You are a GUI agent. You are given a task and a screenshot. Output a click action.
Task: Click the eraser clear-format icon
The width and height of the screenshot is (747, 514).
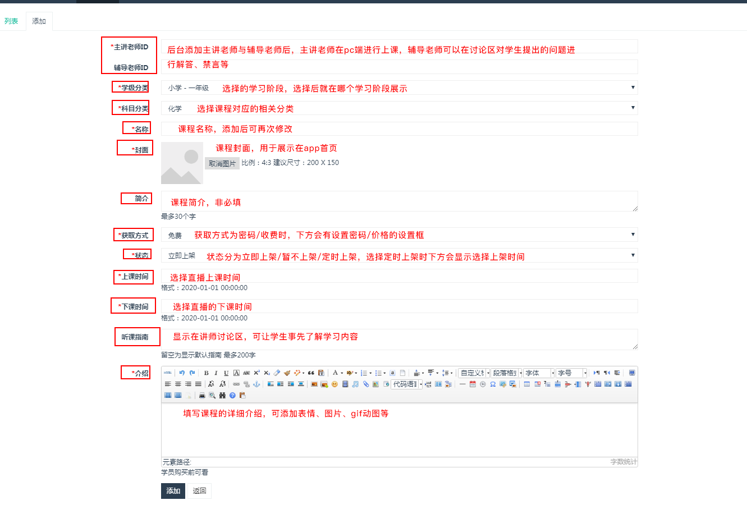point(277,373)
